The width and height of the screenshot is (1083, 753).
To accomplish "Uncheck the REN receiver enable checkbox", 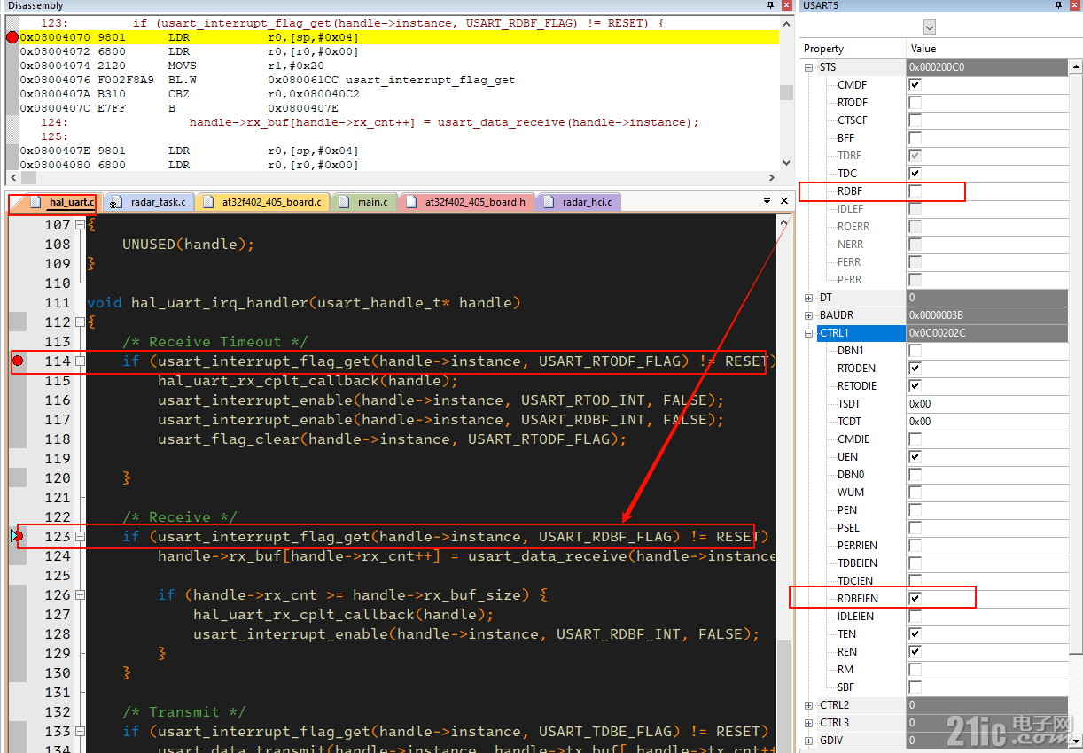I will tap(915, 651).
